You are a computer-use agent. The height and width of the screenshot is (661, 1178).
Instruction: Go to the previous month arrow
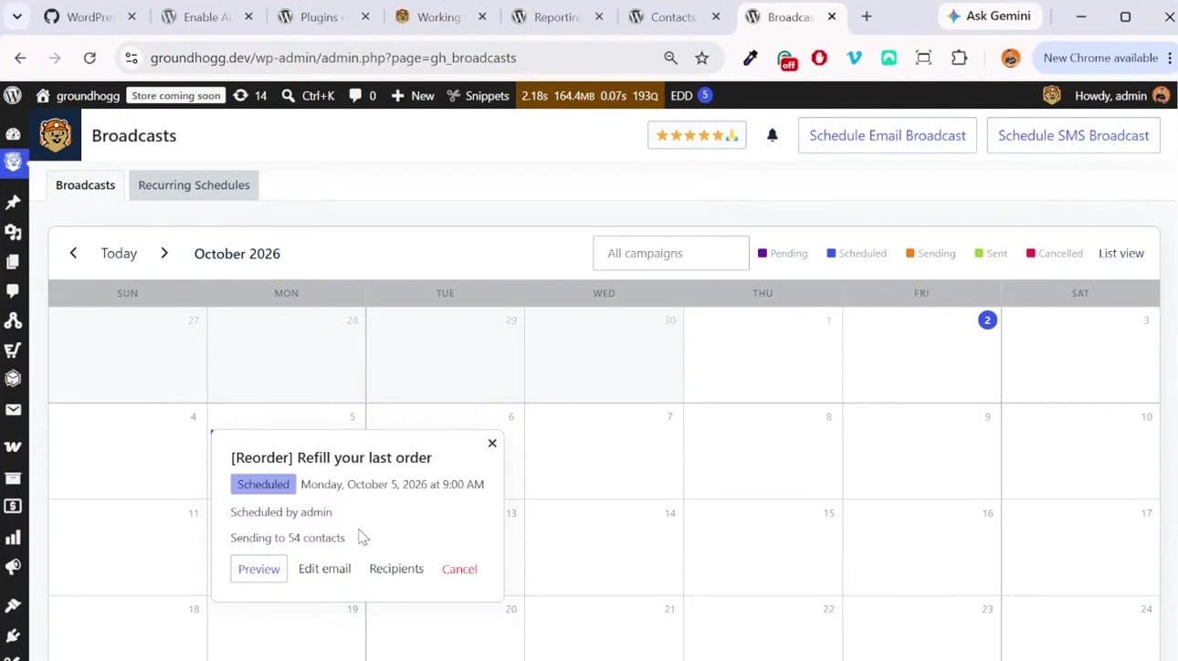coord(73,253)
